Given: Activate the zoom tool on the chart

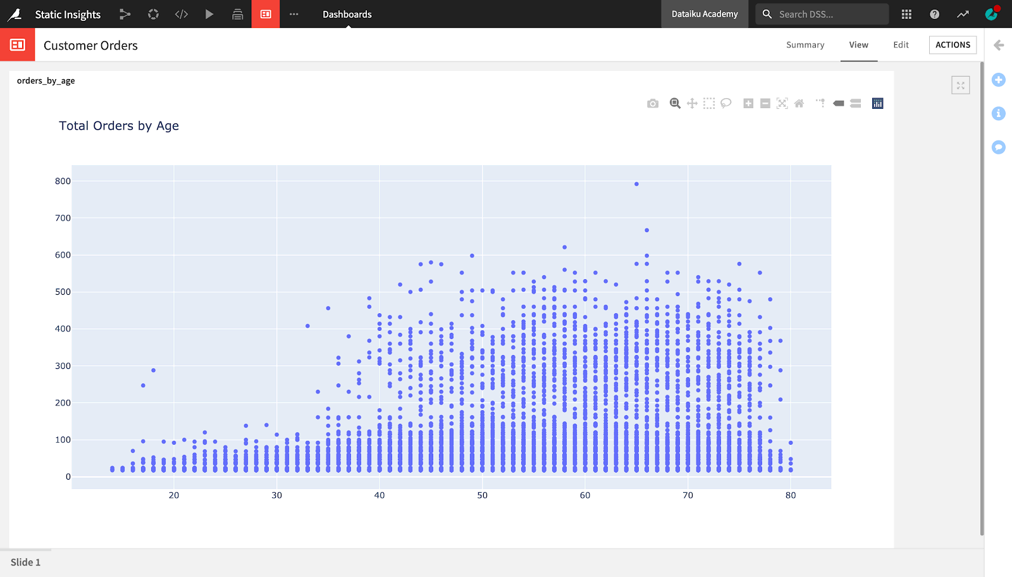Looking at the screenshot, I should click(x=674, y=102).
